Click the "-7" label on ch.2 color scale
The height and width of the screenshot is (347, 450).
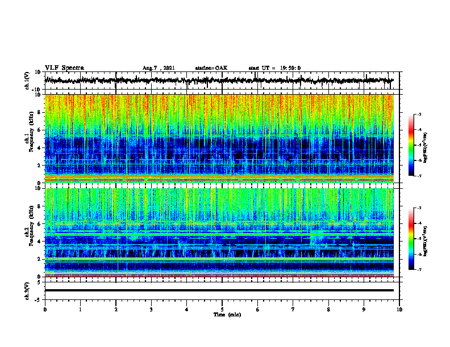[x=419, y=270]
